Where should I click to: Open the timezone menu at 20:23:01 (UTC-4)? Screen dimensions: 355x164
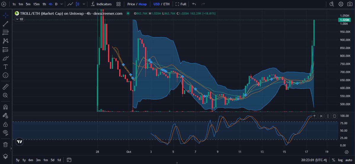314,160
